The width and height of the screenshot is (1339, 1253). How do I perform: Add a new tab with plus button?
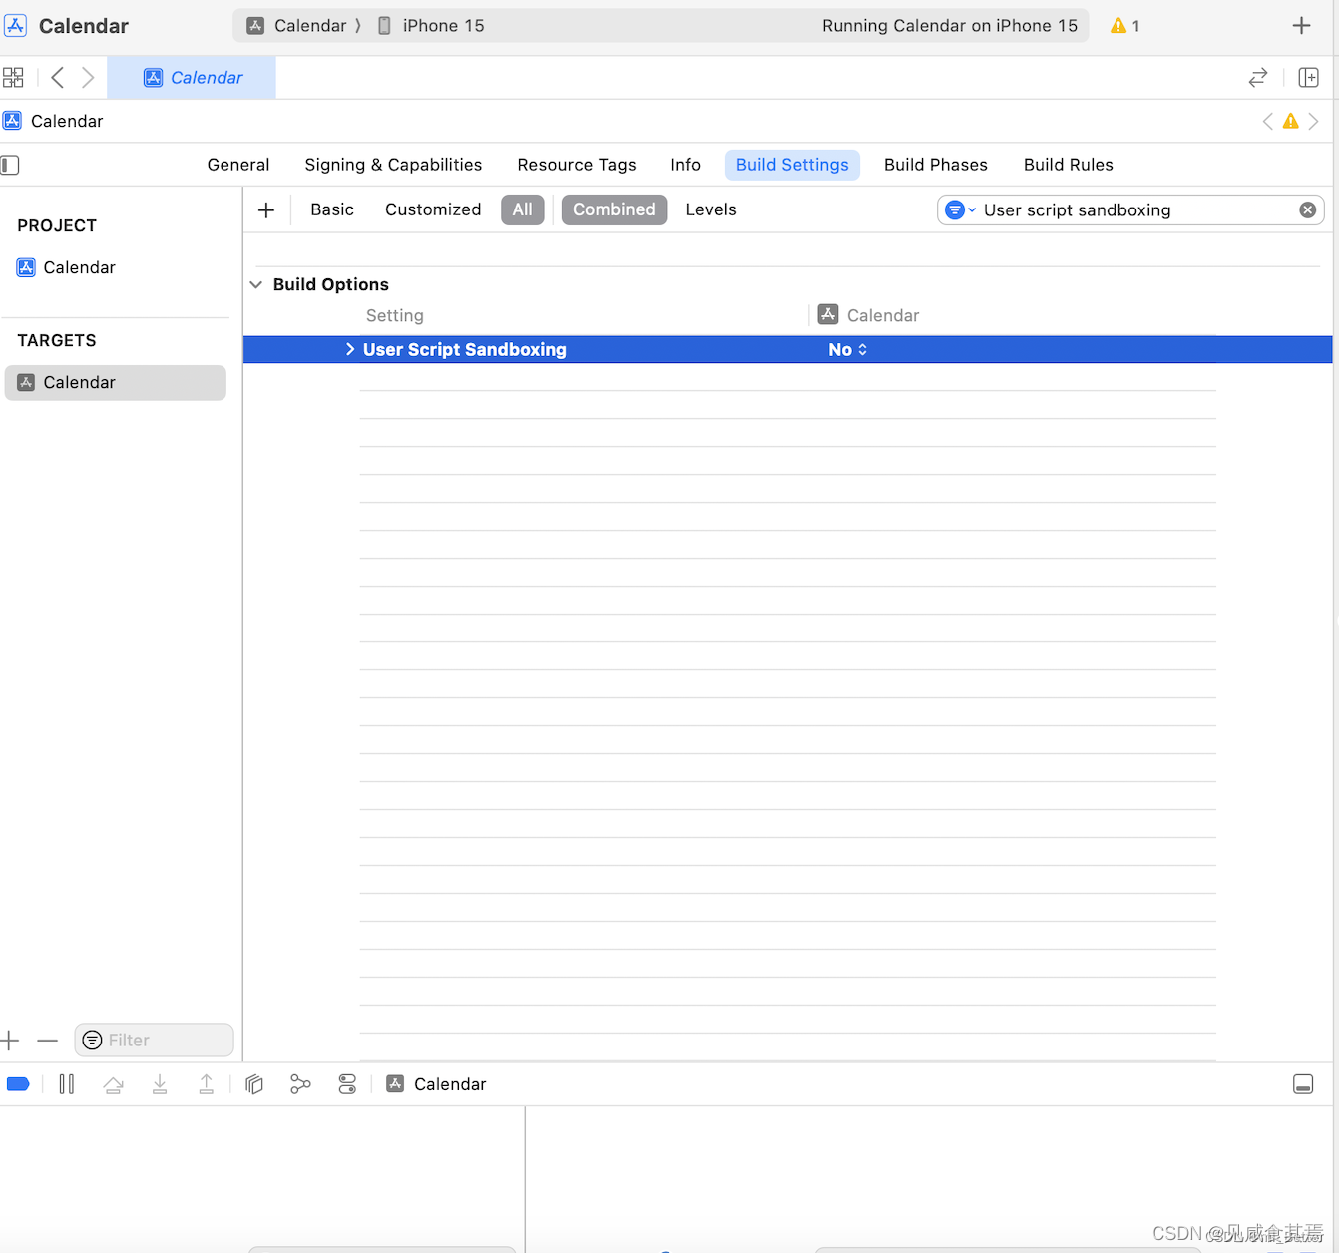[1301, 26]
